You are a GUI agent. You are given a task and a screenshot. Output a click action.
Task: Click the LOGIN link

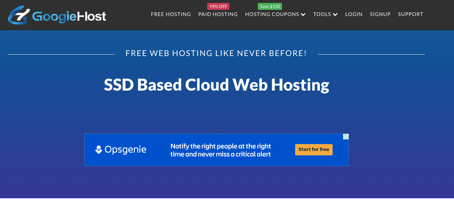click(354, 14)
